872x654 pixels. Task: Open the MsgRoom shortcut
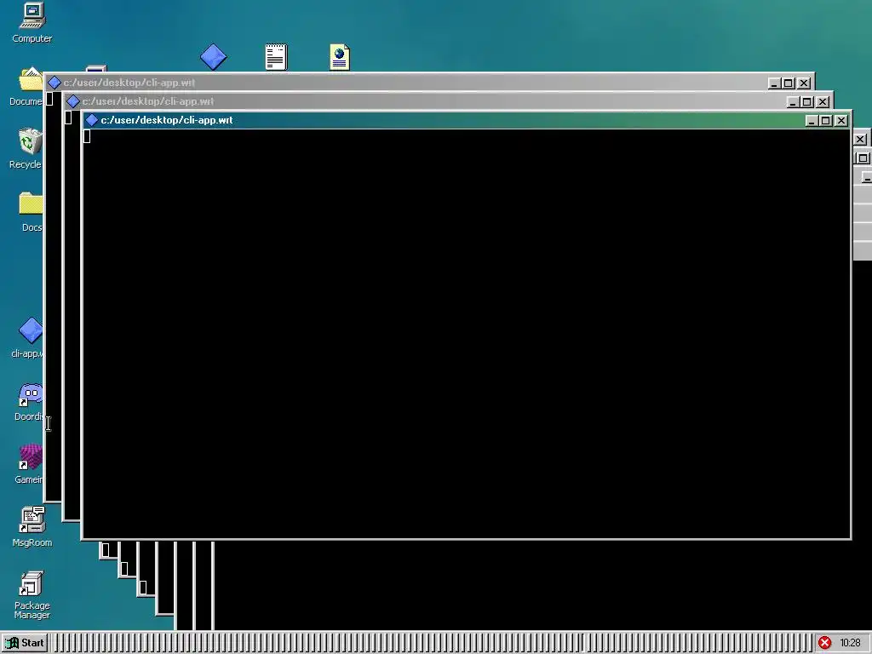(32, 526)
